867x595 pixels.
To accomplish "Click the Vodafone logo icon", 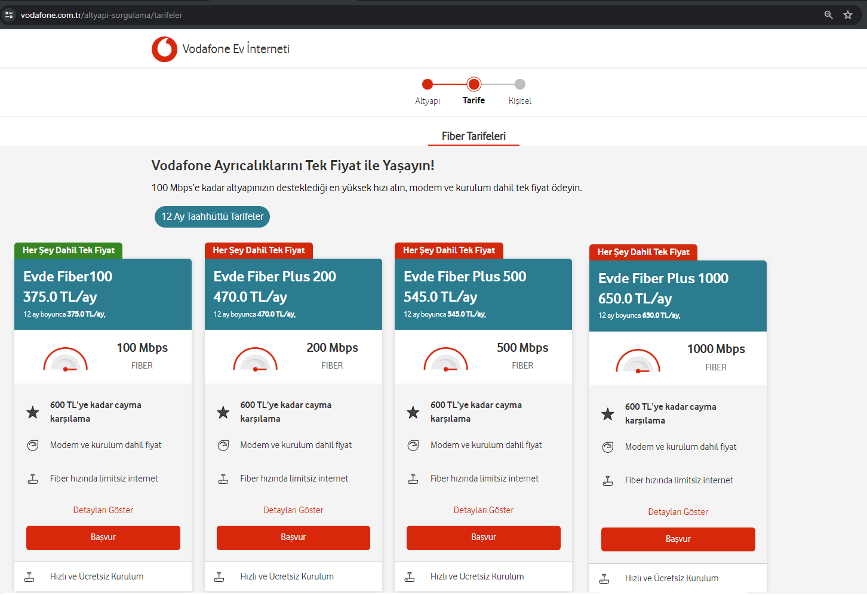I will (x=164, y=49).
